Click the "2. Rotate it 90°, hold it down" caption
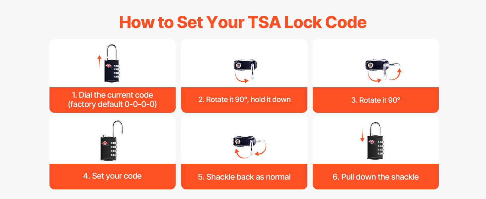This screenshot has width=486, height=199. (244, 100)
